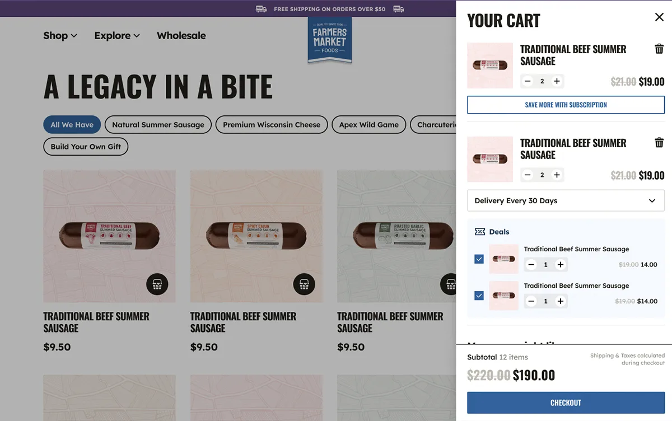The height and width of the screenshot is (421, 672).
Task: Select the Natural Summer Sausage filter
Action: tap(157, 124)
